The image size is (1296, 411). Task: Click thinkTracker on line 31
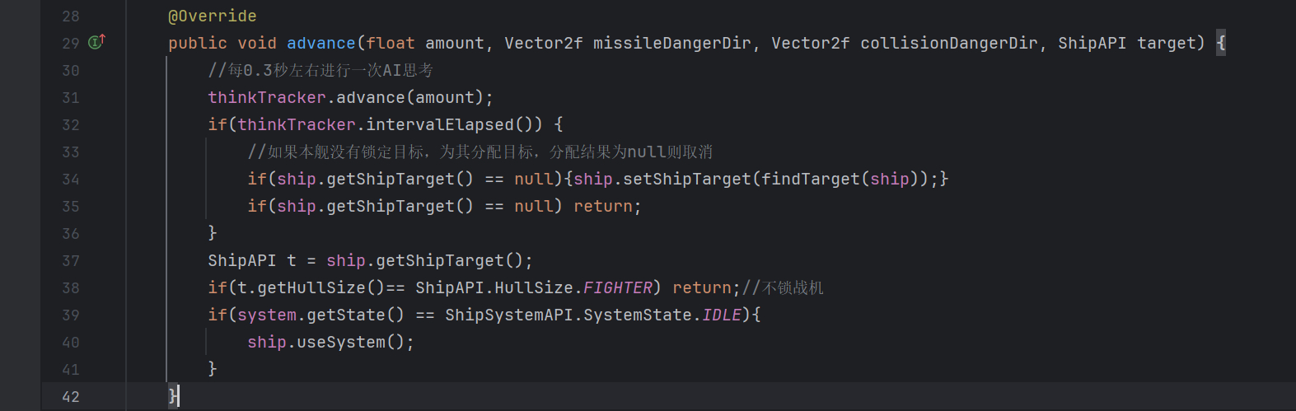click(x=266, y=98)
